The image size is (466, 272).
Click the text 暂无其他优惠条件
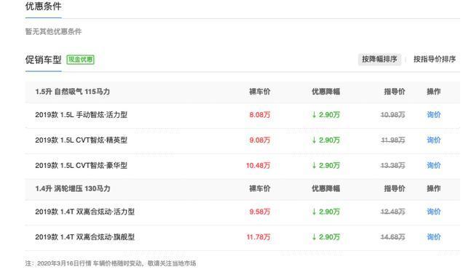coord(53,31)
